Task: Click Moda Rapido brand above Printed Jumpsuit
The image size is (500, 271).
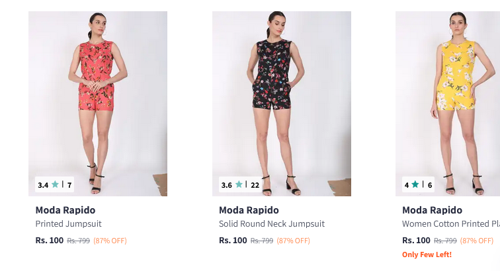Action: click(x=65, y=210)
